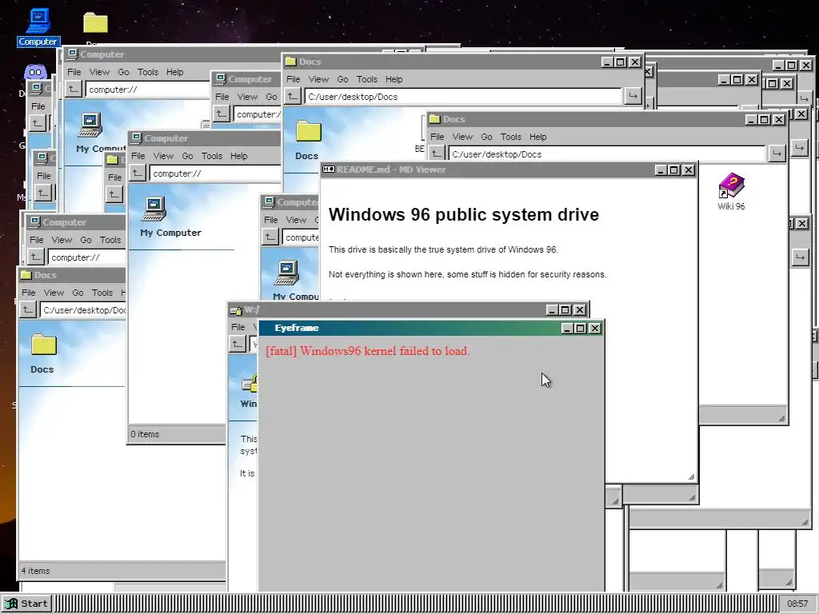Click the "0 items" status bar text

[146, 434]
